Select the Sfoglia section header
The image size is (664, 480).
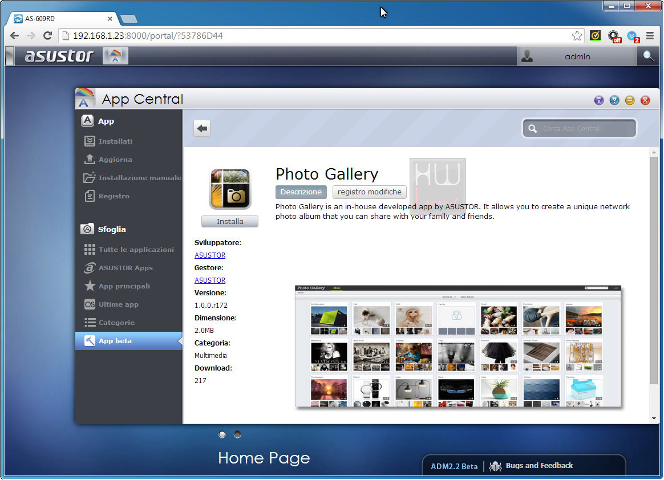pos(103,229)
